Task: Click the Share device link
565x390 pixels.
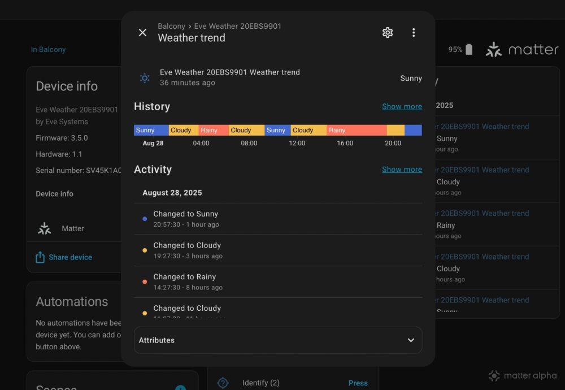Action: [70, 257]
